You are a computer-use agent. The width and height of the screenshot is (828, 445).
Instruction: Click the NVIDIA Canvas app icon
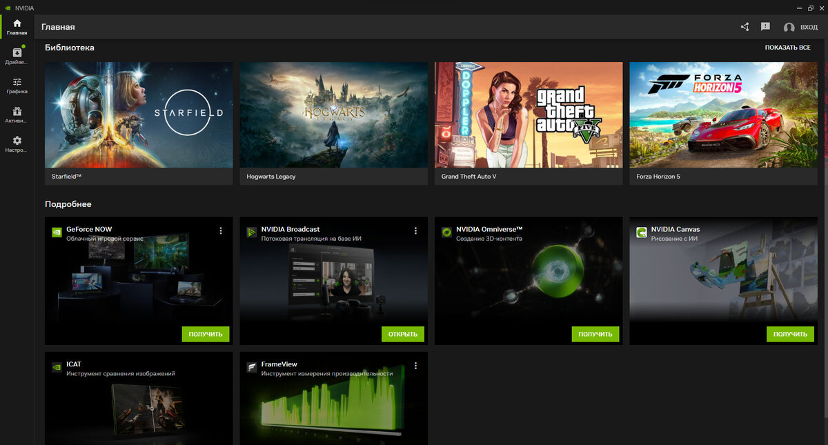tap(642, 233)
